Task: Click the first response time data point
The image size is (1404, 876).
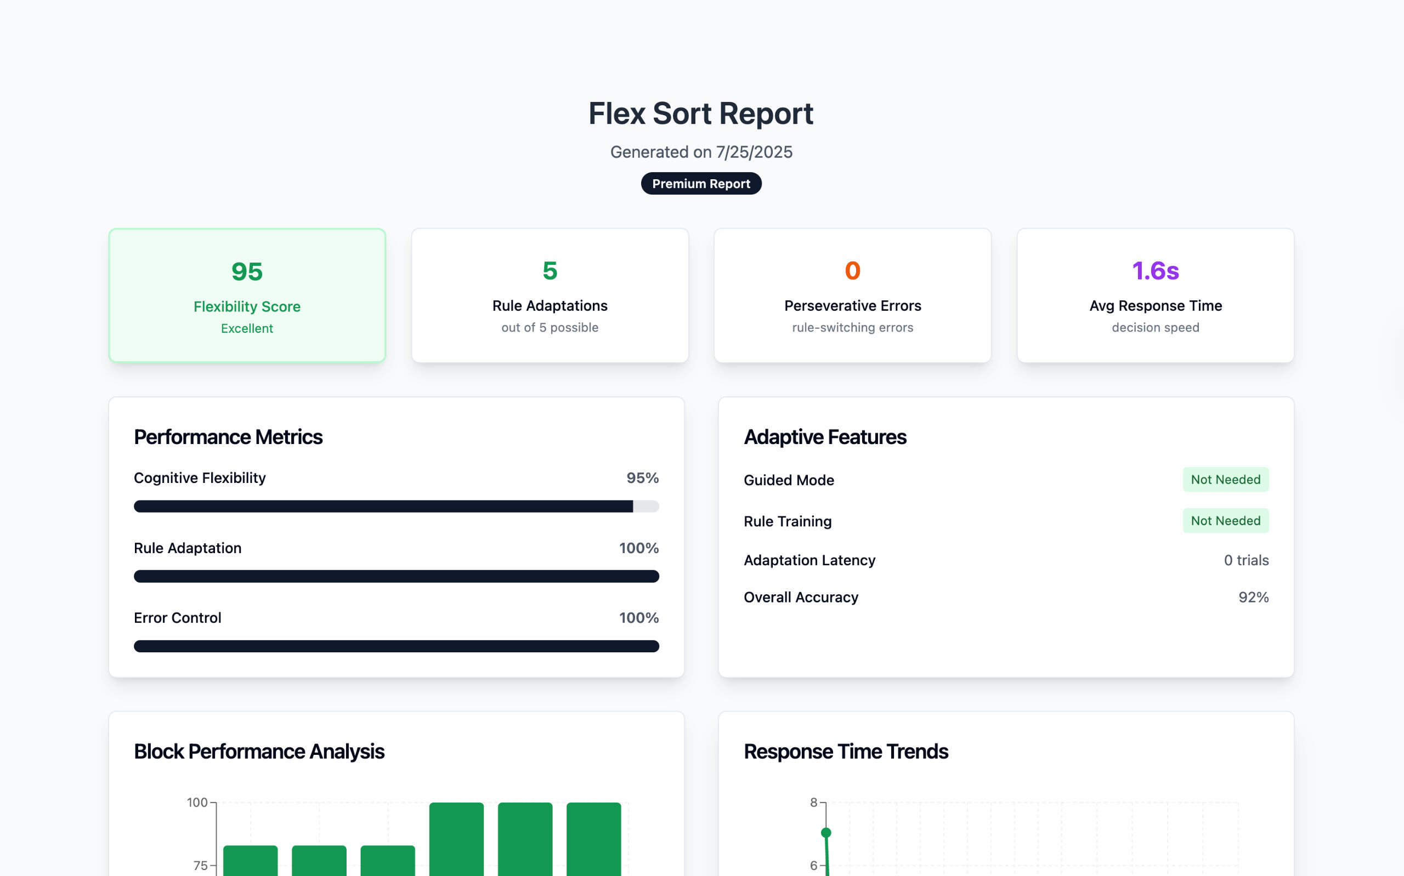Action: click(x=826, y=833)
